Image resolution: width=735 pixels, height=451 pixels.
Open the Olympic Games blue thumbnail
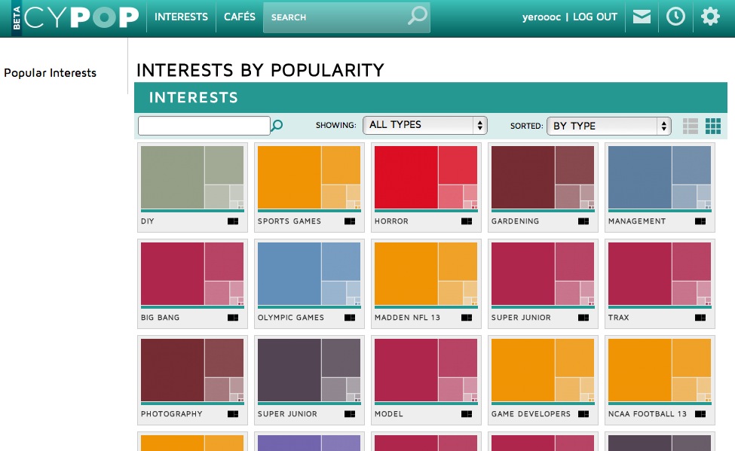[x=309, y=274]
